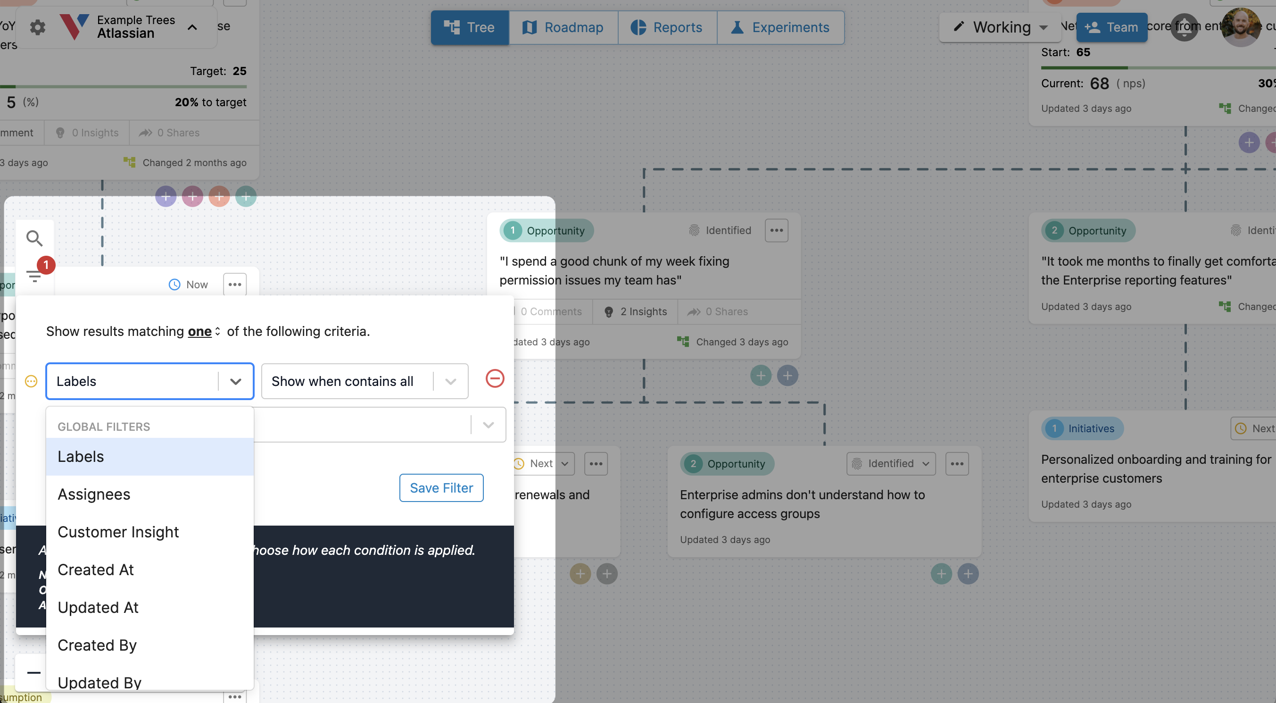Collapse the Example Trees Atlassian switcher
The image size is (1276, 703).
tap(192, 27)
